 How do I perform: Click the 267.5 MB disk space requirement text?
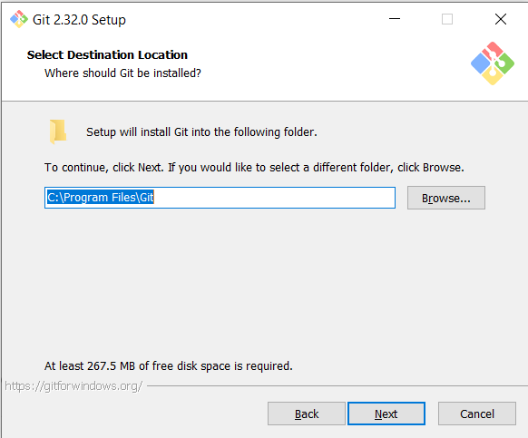click(169, 366)
